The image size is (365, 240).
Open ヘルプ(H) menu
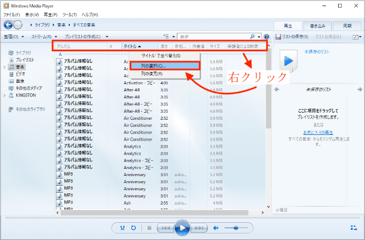[90, 15]
